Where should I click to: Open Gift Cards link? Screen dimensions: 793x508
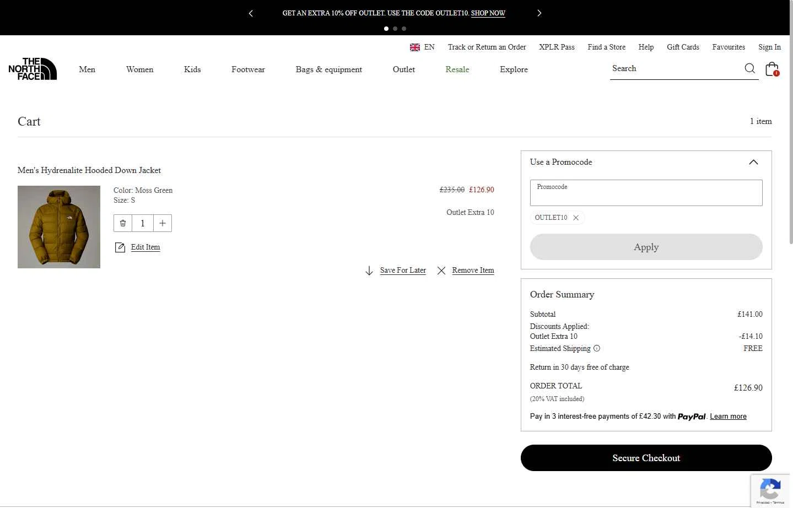pos(683,47)
